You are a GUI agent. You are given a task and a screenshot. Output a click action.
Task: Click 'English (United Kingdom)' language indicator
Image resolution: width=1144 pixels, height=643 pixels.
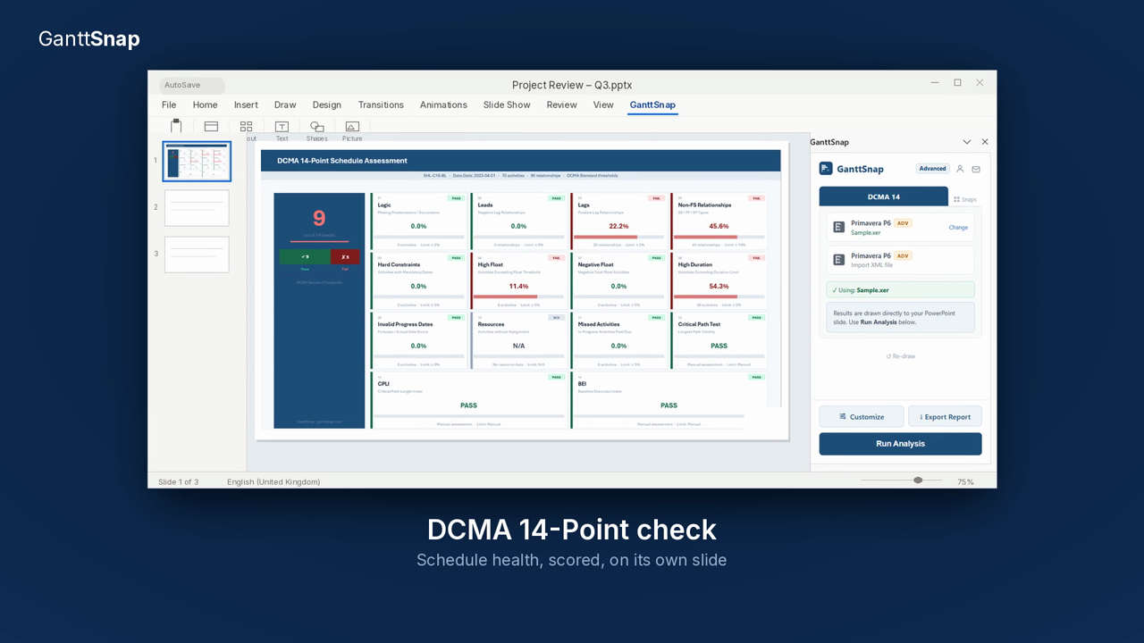pos(273,482)
